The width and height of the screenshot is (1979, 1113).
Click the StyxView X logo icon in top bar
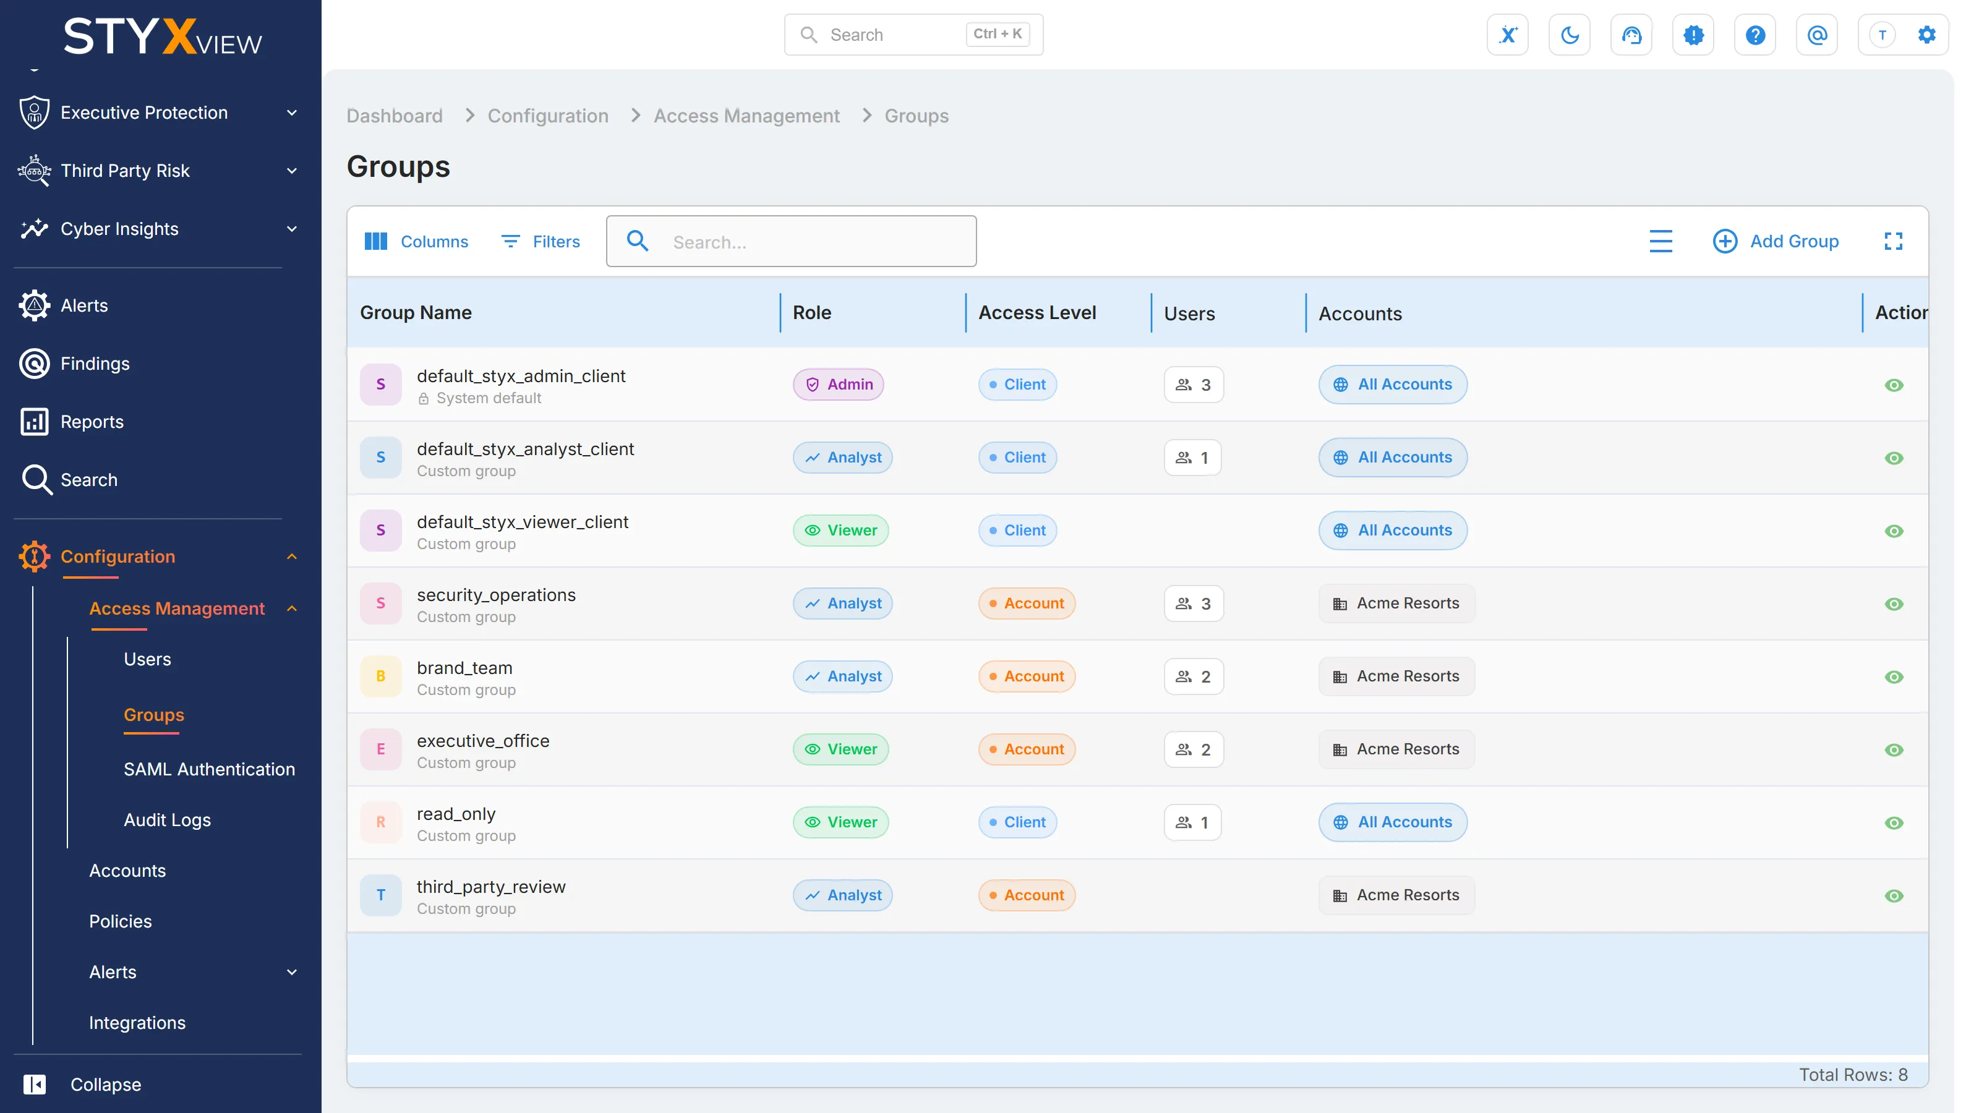(1507, 35)
